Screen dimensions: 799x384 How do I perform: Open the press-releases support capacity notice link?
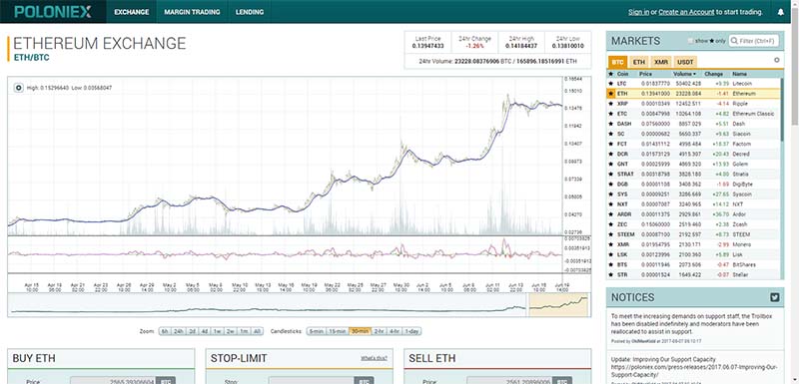(x=693, y=370)
